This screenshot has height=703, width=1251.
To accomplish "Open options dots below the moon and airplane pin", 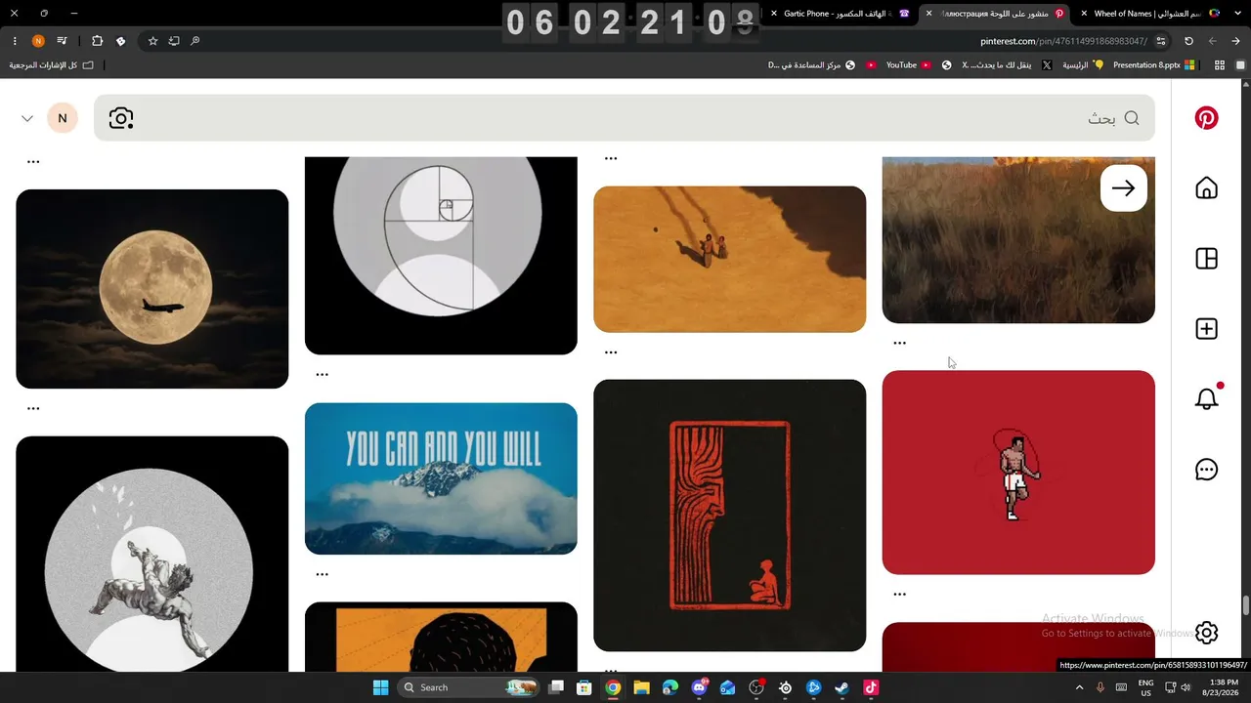I will pyautogui.click(x=33, y=408).
